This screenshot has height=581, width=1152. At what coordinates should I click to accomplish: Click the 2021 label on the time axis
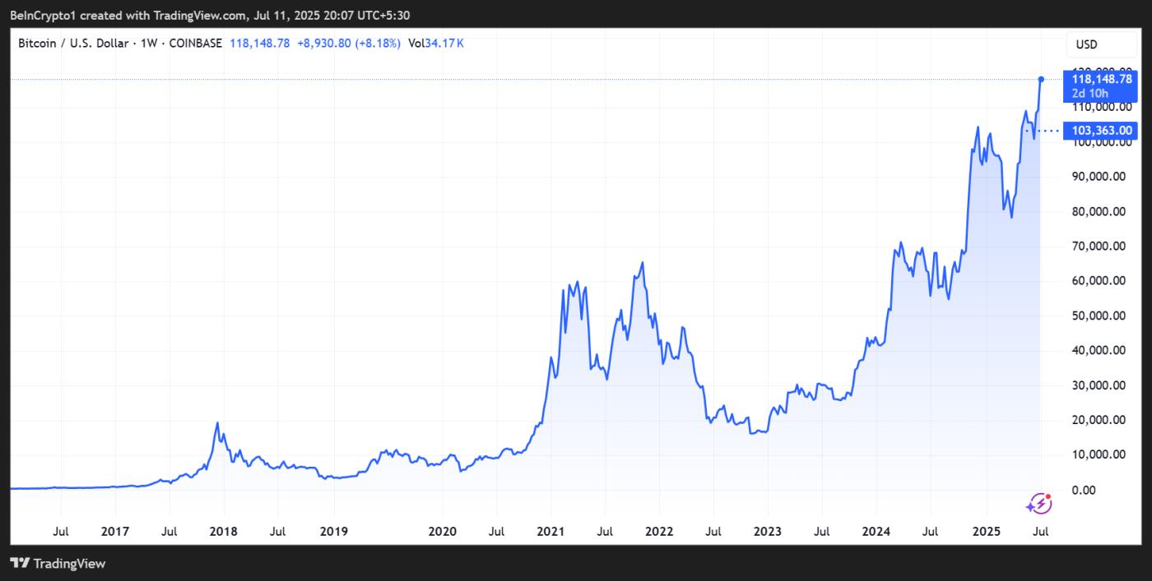552,532
